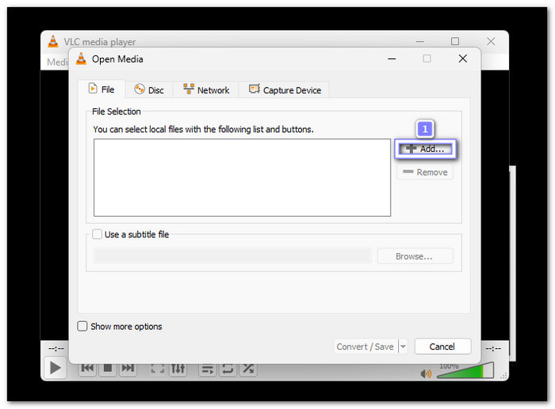Toggle loop mode icon
Image resolution: width=555 pixels, height=409 pixels.
click(x=228, y=369)
